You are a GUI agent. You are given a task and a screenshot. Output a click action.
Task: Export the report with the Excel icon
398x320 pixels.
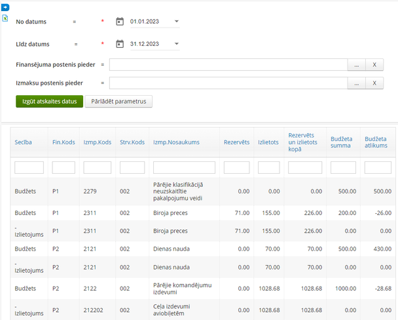pyautogui.click(x=5, y=18)
